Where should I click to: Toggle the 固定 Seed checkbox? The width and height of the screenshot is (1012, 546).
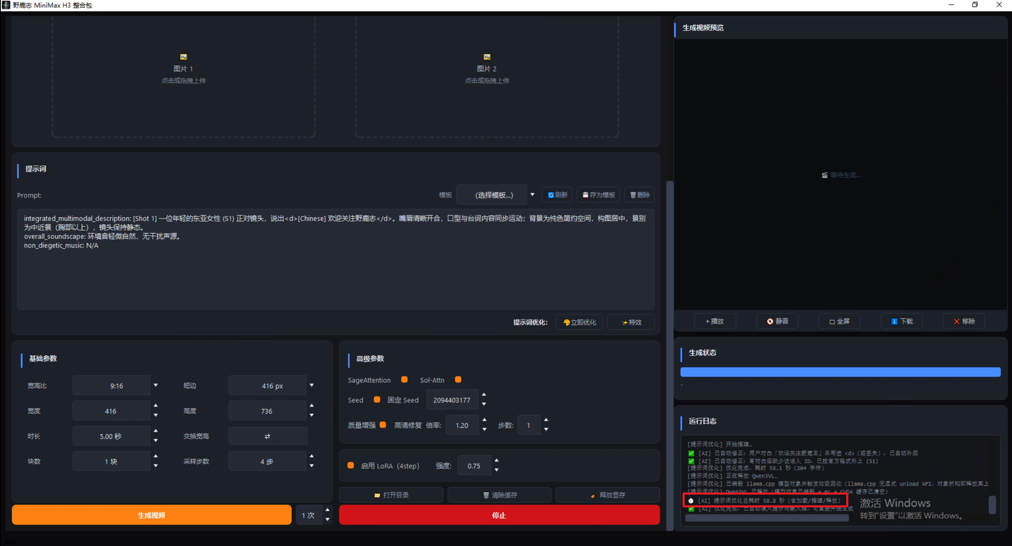377,399
